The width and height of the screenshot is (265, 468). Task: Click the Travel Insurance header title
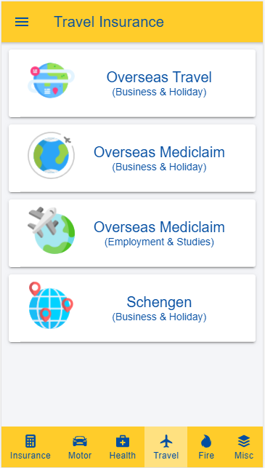point(109,22)
